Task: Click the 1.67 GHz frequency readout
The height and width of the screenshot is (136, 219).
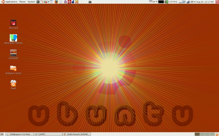Action: click(173, 2)
